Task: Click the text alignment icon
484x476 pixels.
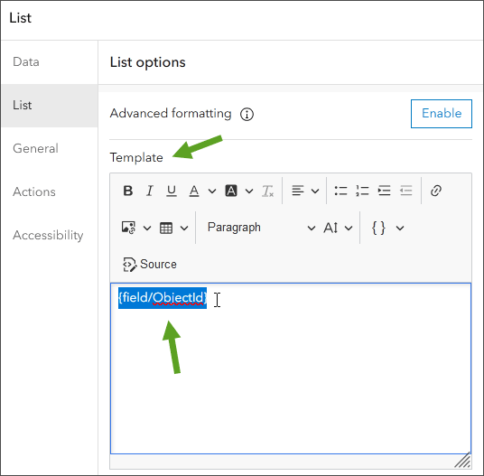Action: click(x=298, y=191)
